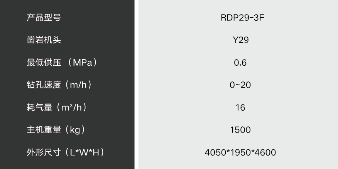Select the 0~20 speed value
Viewport: 338px width, 169px height.
(x=240, y=85)
